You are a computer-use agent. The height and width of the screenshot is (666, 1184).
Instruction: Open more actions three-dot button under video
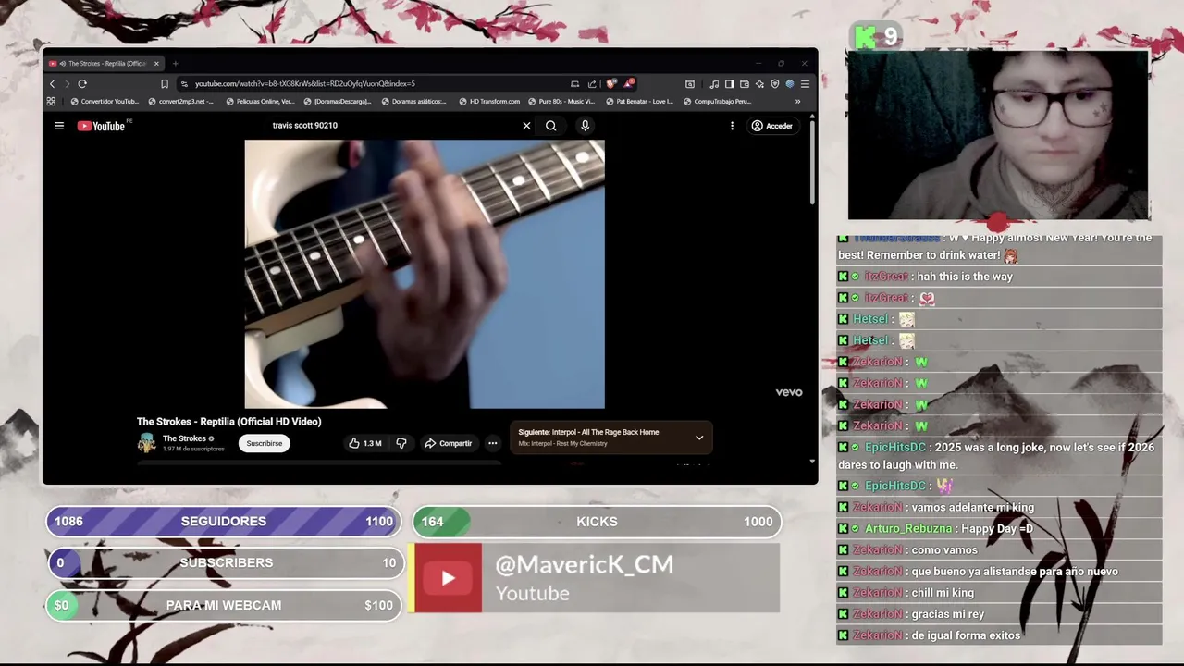point(492,443)
